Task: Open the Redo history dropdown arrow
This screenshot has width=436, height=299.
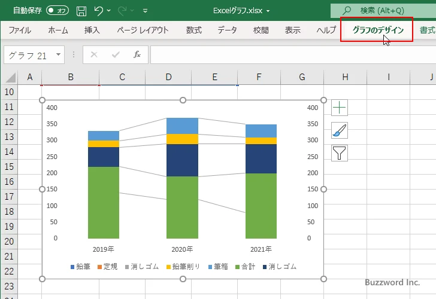Action: pos(132,11)
